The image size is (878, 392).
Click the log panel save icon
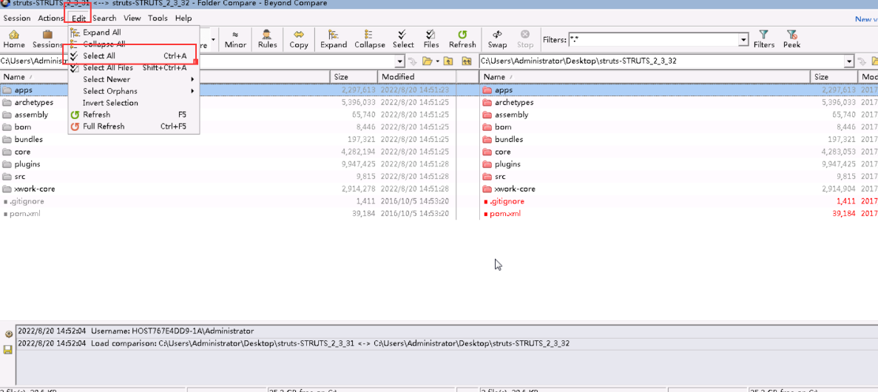(8, 349)
